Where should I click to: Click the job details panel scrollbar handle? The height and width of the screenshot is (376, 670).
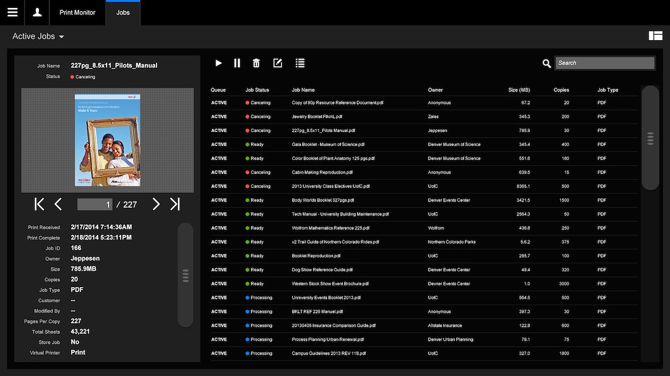pyautogui.click(x=185, y=276)
